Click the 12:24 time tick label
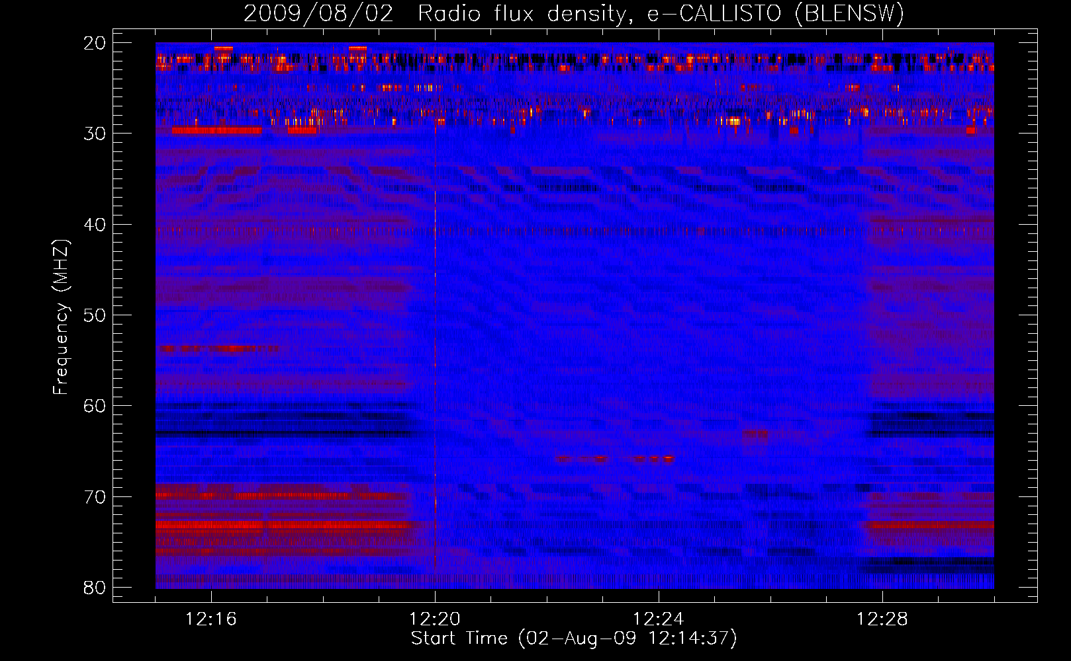Viewport: 1071px width, 661px height. tap(659, 619)
